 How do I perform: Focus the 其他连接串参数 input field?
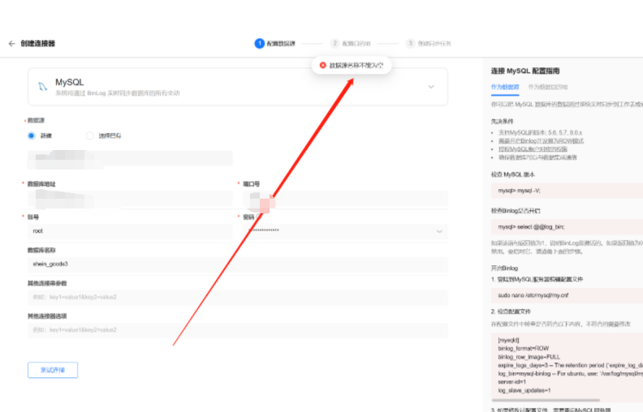click(238, 297)
